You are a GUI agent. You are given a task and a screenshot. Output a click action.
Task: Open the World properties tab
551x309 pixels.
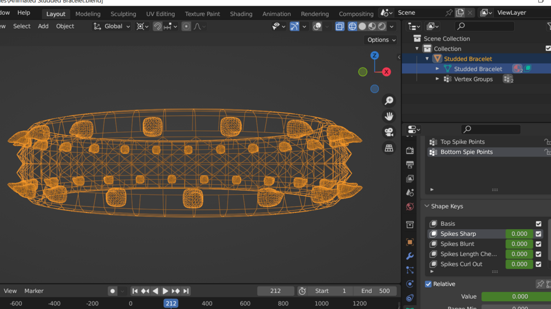tap(410, 207)
